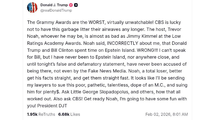Screen dimensions: 200x120
Task: Click the American flag profile avatar
Action: [32, 7]
